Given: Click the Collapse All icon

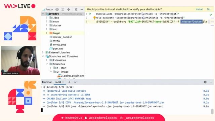Looking at the screenshot, I should click(69, 9).
